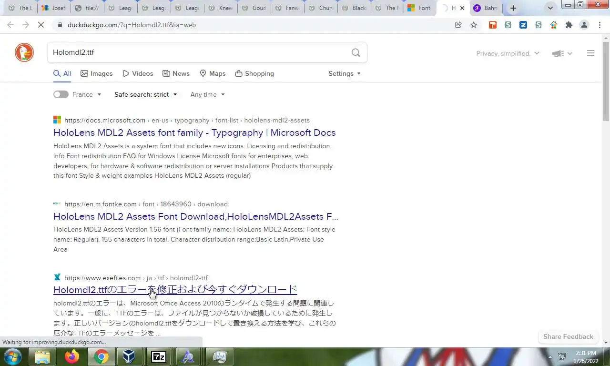
Task: Click the Microsoft favicon beside docs.microsoft.com
Action: coord(57,120)
